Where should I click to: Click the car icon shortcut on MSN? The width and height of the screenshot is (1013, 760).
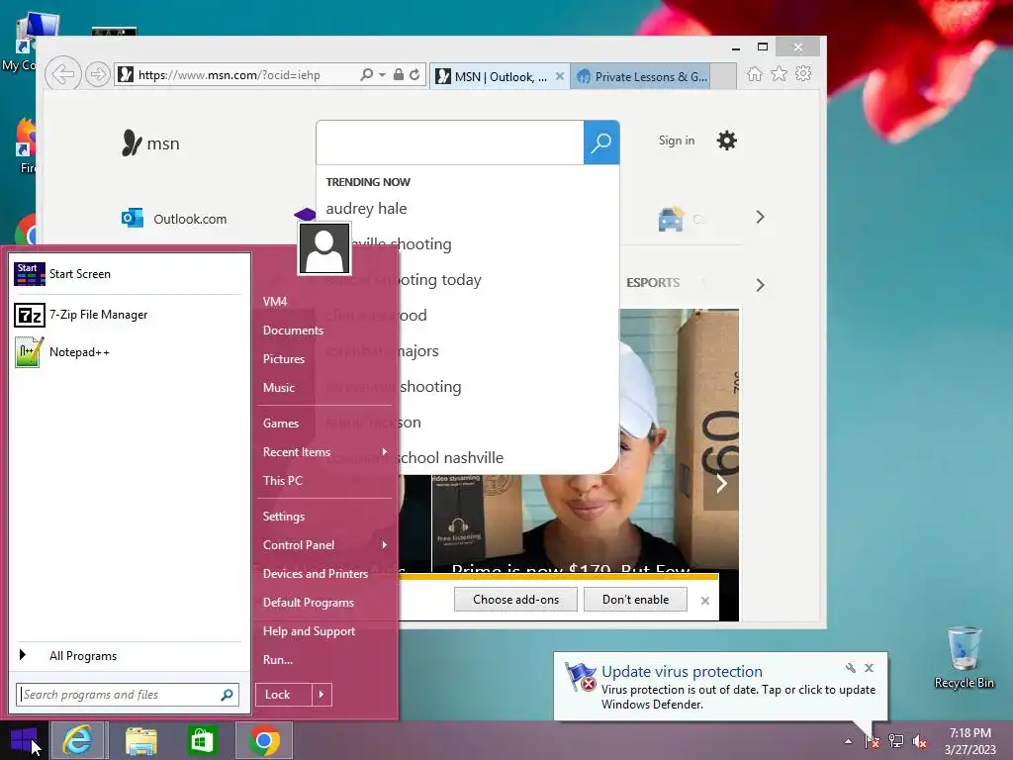(671, 219)
